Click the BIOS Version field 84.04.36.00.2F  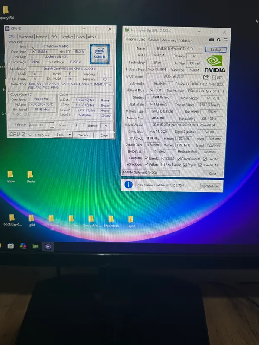(x=174, y=76)
